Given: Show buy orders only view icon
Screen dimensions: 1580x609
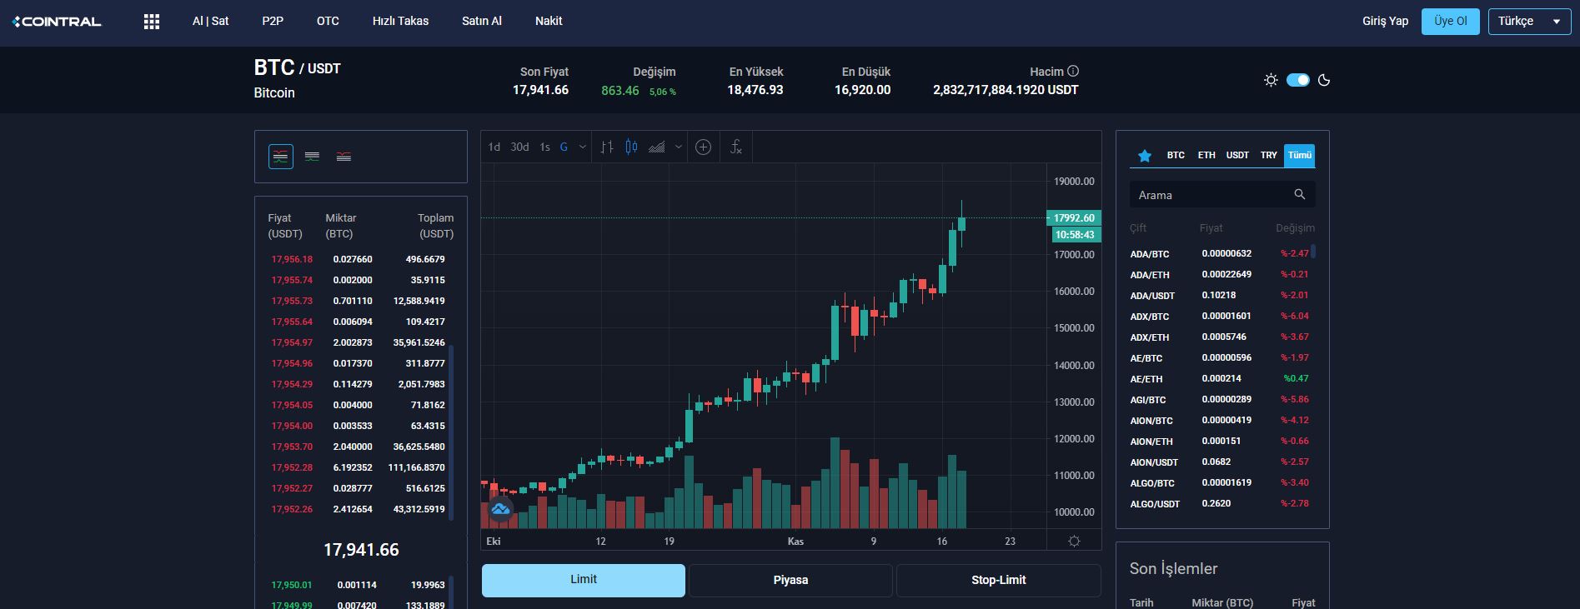Looking at the screenshot, I should (x=312, y=157).
